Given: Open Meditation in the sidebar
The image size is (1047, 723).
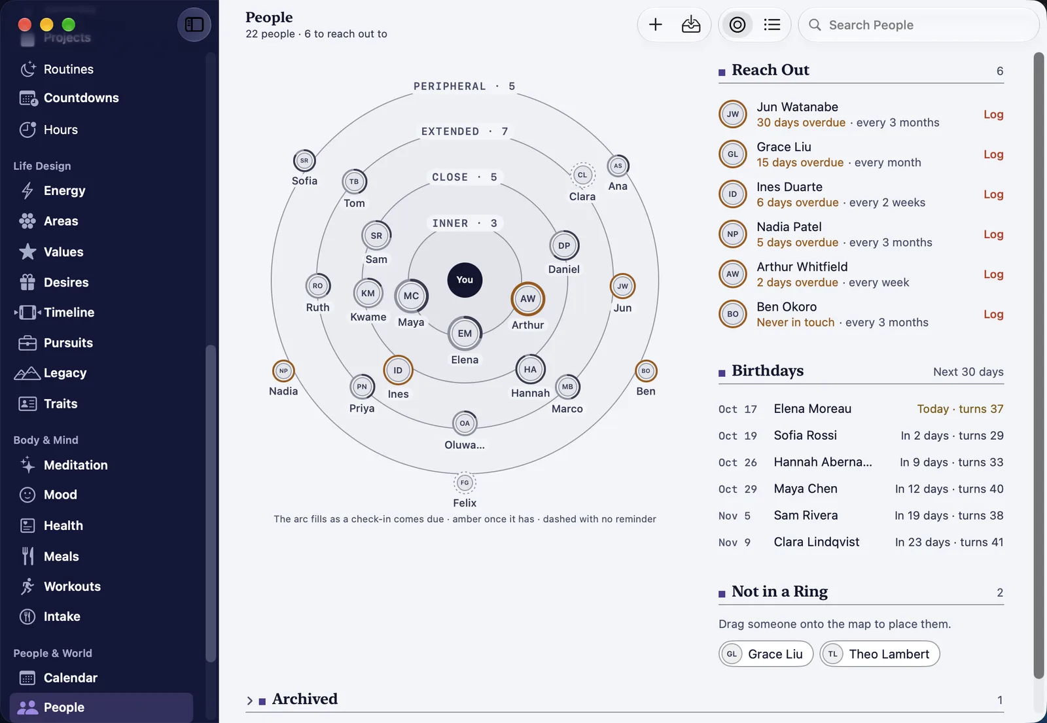Looking at the screenshot, I should tap(103, 465).
